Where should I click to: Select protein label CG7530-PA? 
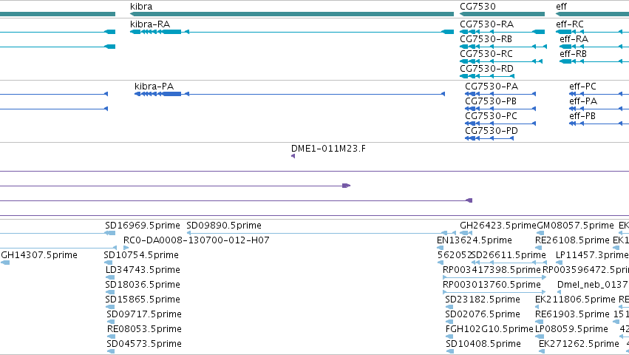[x=492, y=87]
